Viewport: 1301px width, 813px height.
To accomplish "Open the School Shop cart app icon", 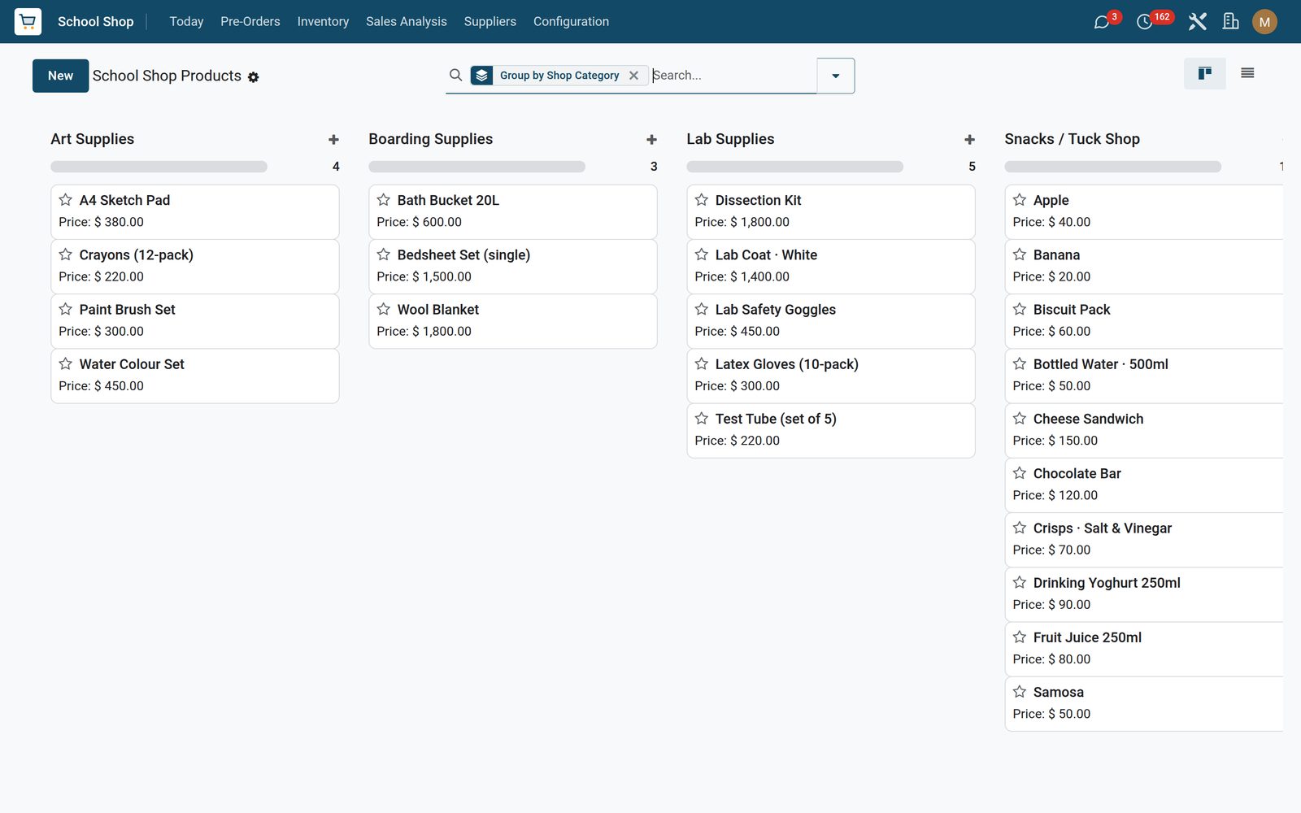I will [28, 21].
